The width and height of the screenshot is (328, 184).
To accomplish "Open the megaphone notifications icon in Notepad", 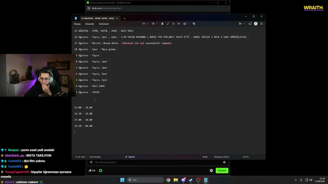I will point(250,24).
